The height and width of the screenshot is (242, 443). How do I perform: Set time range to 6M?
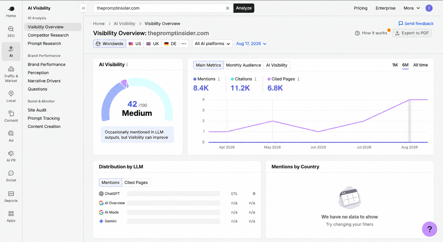click(x=405, y=65)
